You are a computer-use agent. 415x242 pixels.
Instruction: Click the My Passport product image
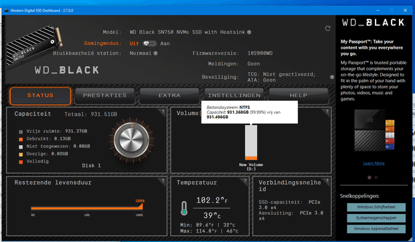374,130
